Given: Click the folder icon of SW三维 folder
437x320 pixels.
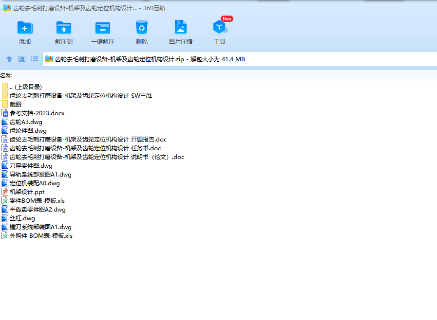Looking at the screenshot, I should 5,96.
